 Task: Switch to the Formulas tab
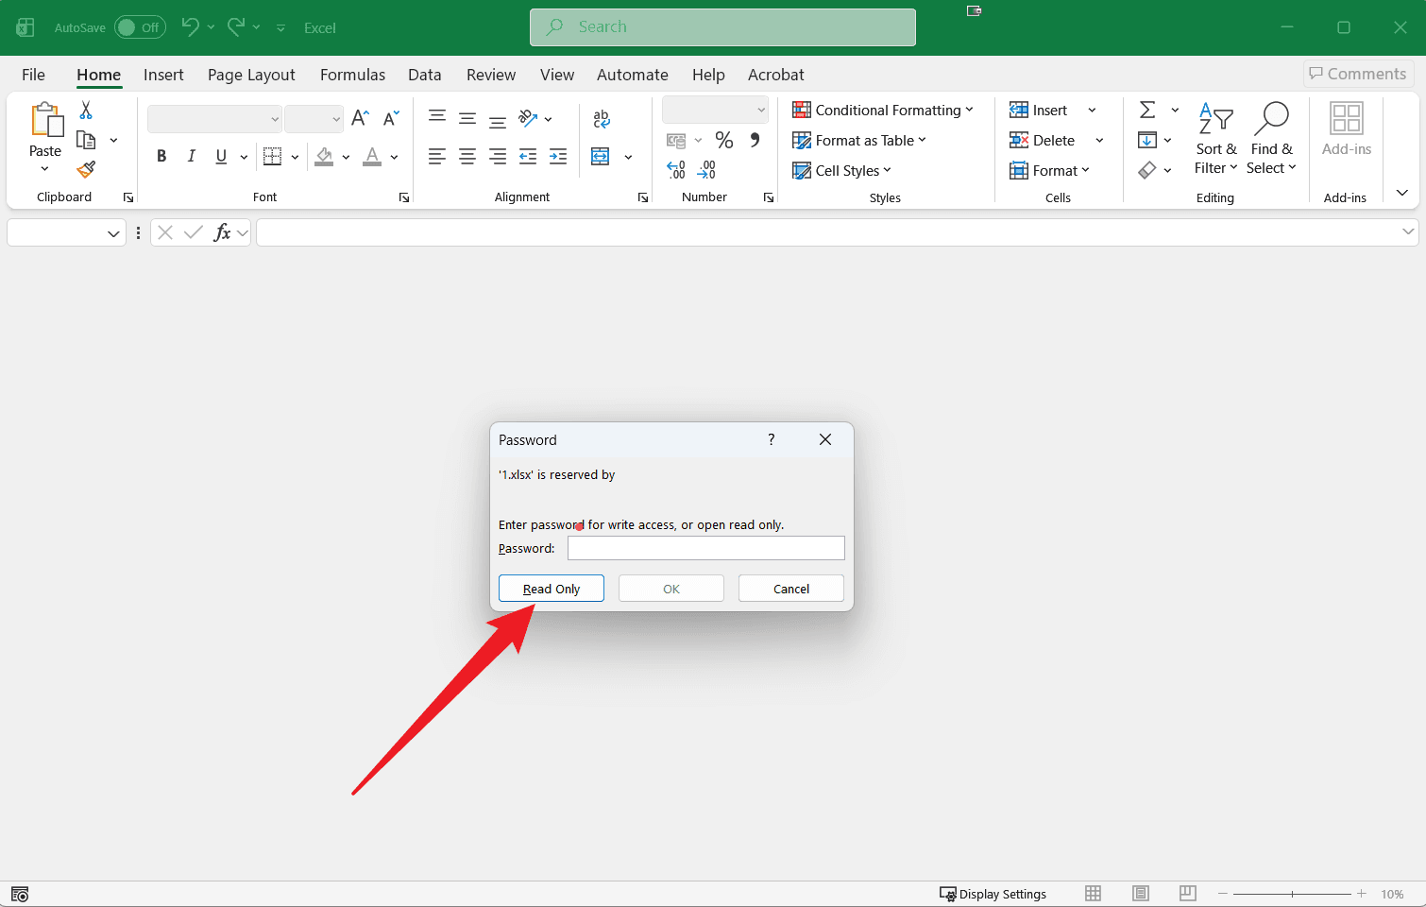point(352,75)
